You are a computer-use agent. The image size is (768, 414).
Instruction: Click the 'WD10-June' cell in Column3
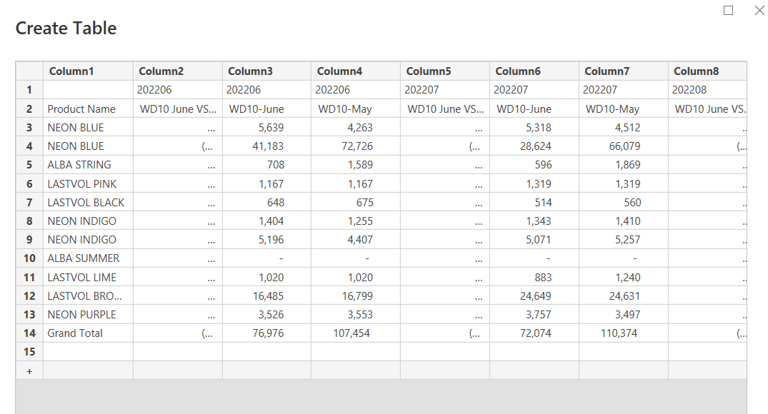267,108
